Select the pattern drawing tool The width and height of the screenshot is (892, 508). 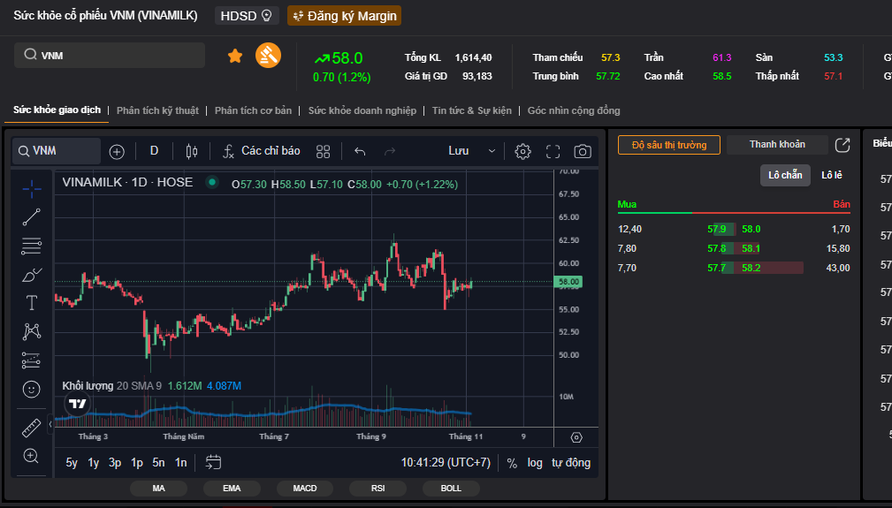(31, 332)
